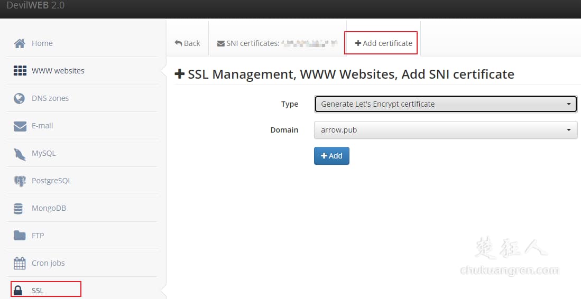Viewport: 581px width, 299px height.
Task: Open SSL section label
Action: [x=38, y=291]
